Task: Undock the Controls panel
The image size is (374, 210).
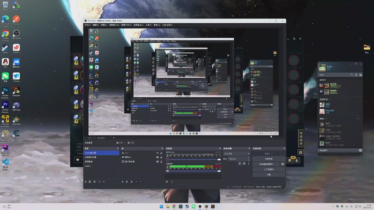Action: pyautogui.click(x=284, y=148)
